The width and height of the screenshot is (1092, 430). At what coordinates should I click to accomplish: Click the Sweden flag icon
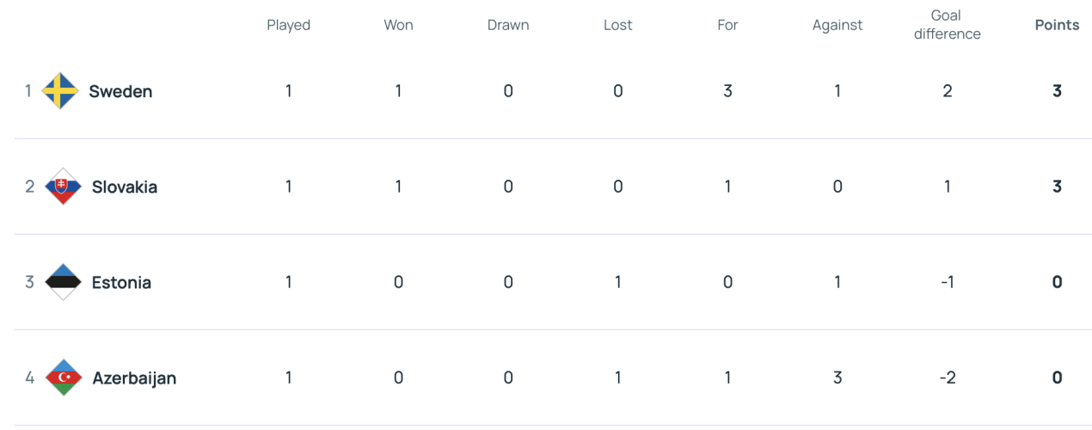pyautogui.click(x=61, y=91)
